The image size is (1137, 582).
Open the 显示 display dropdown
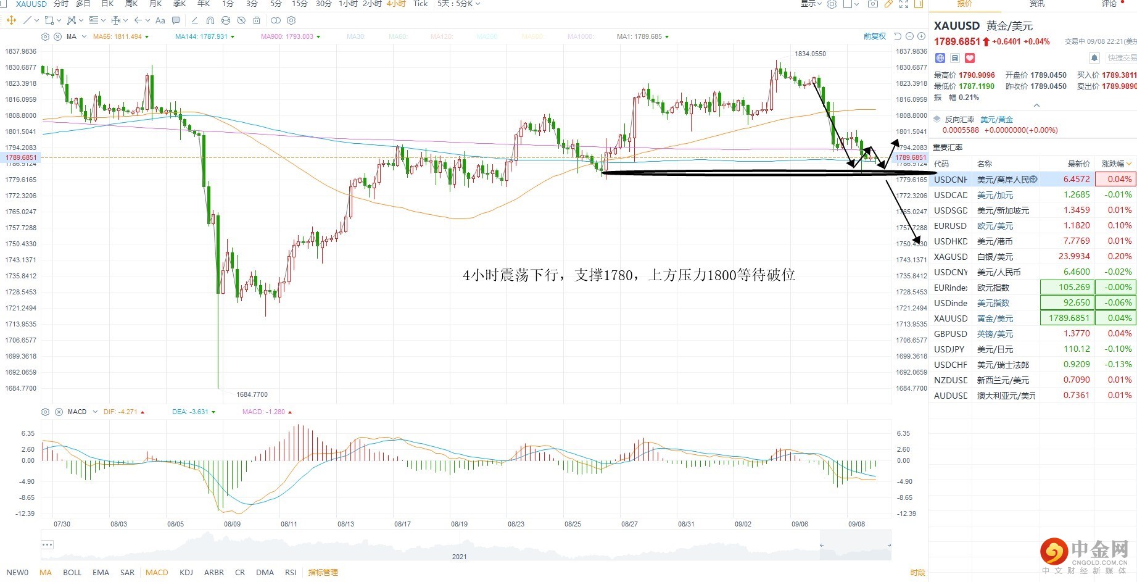point(811,4)
